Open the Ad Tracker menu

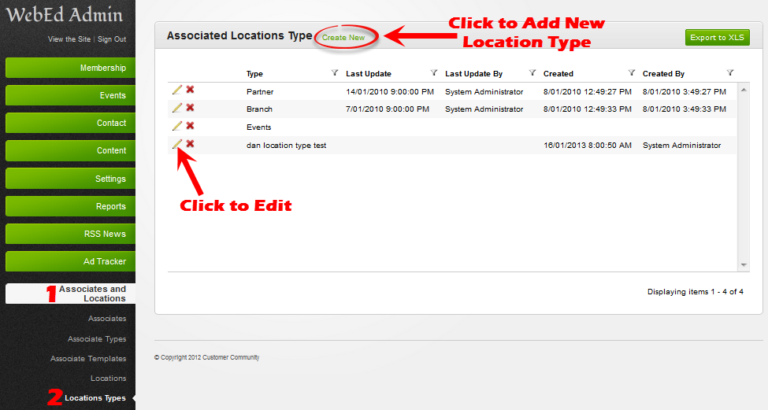[x=71, y=261]
